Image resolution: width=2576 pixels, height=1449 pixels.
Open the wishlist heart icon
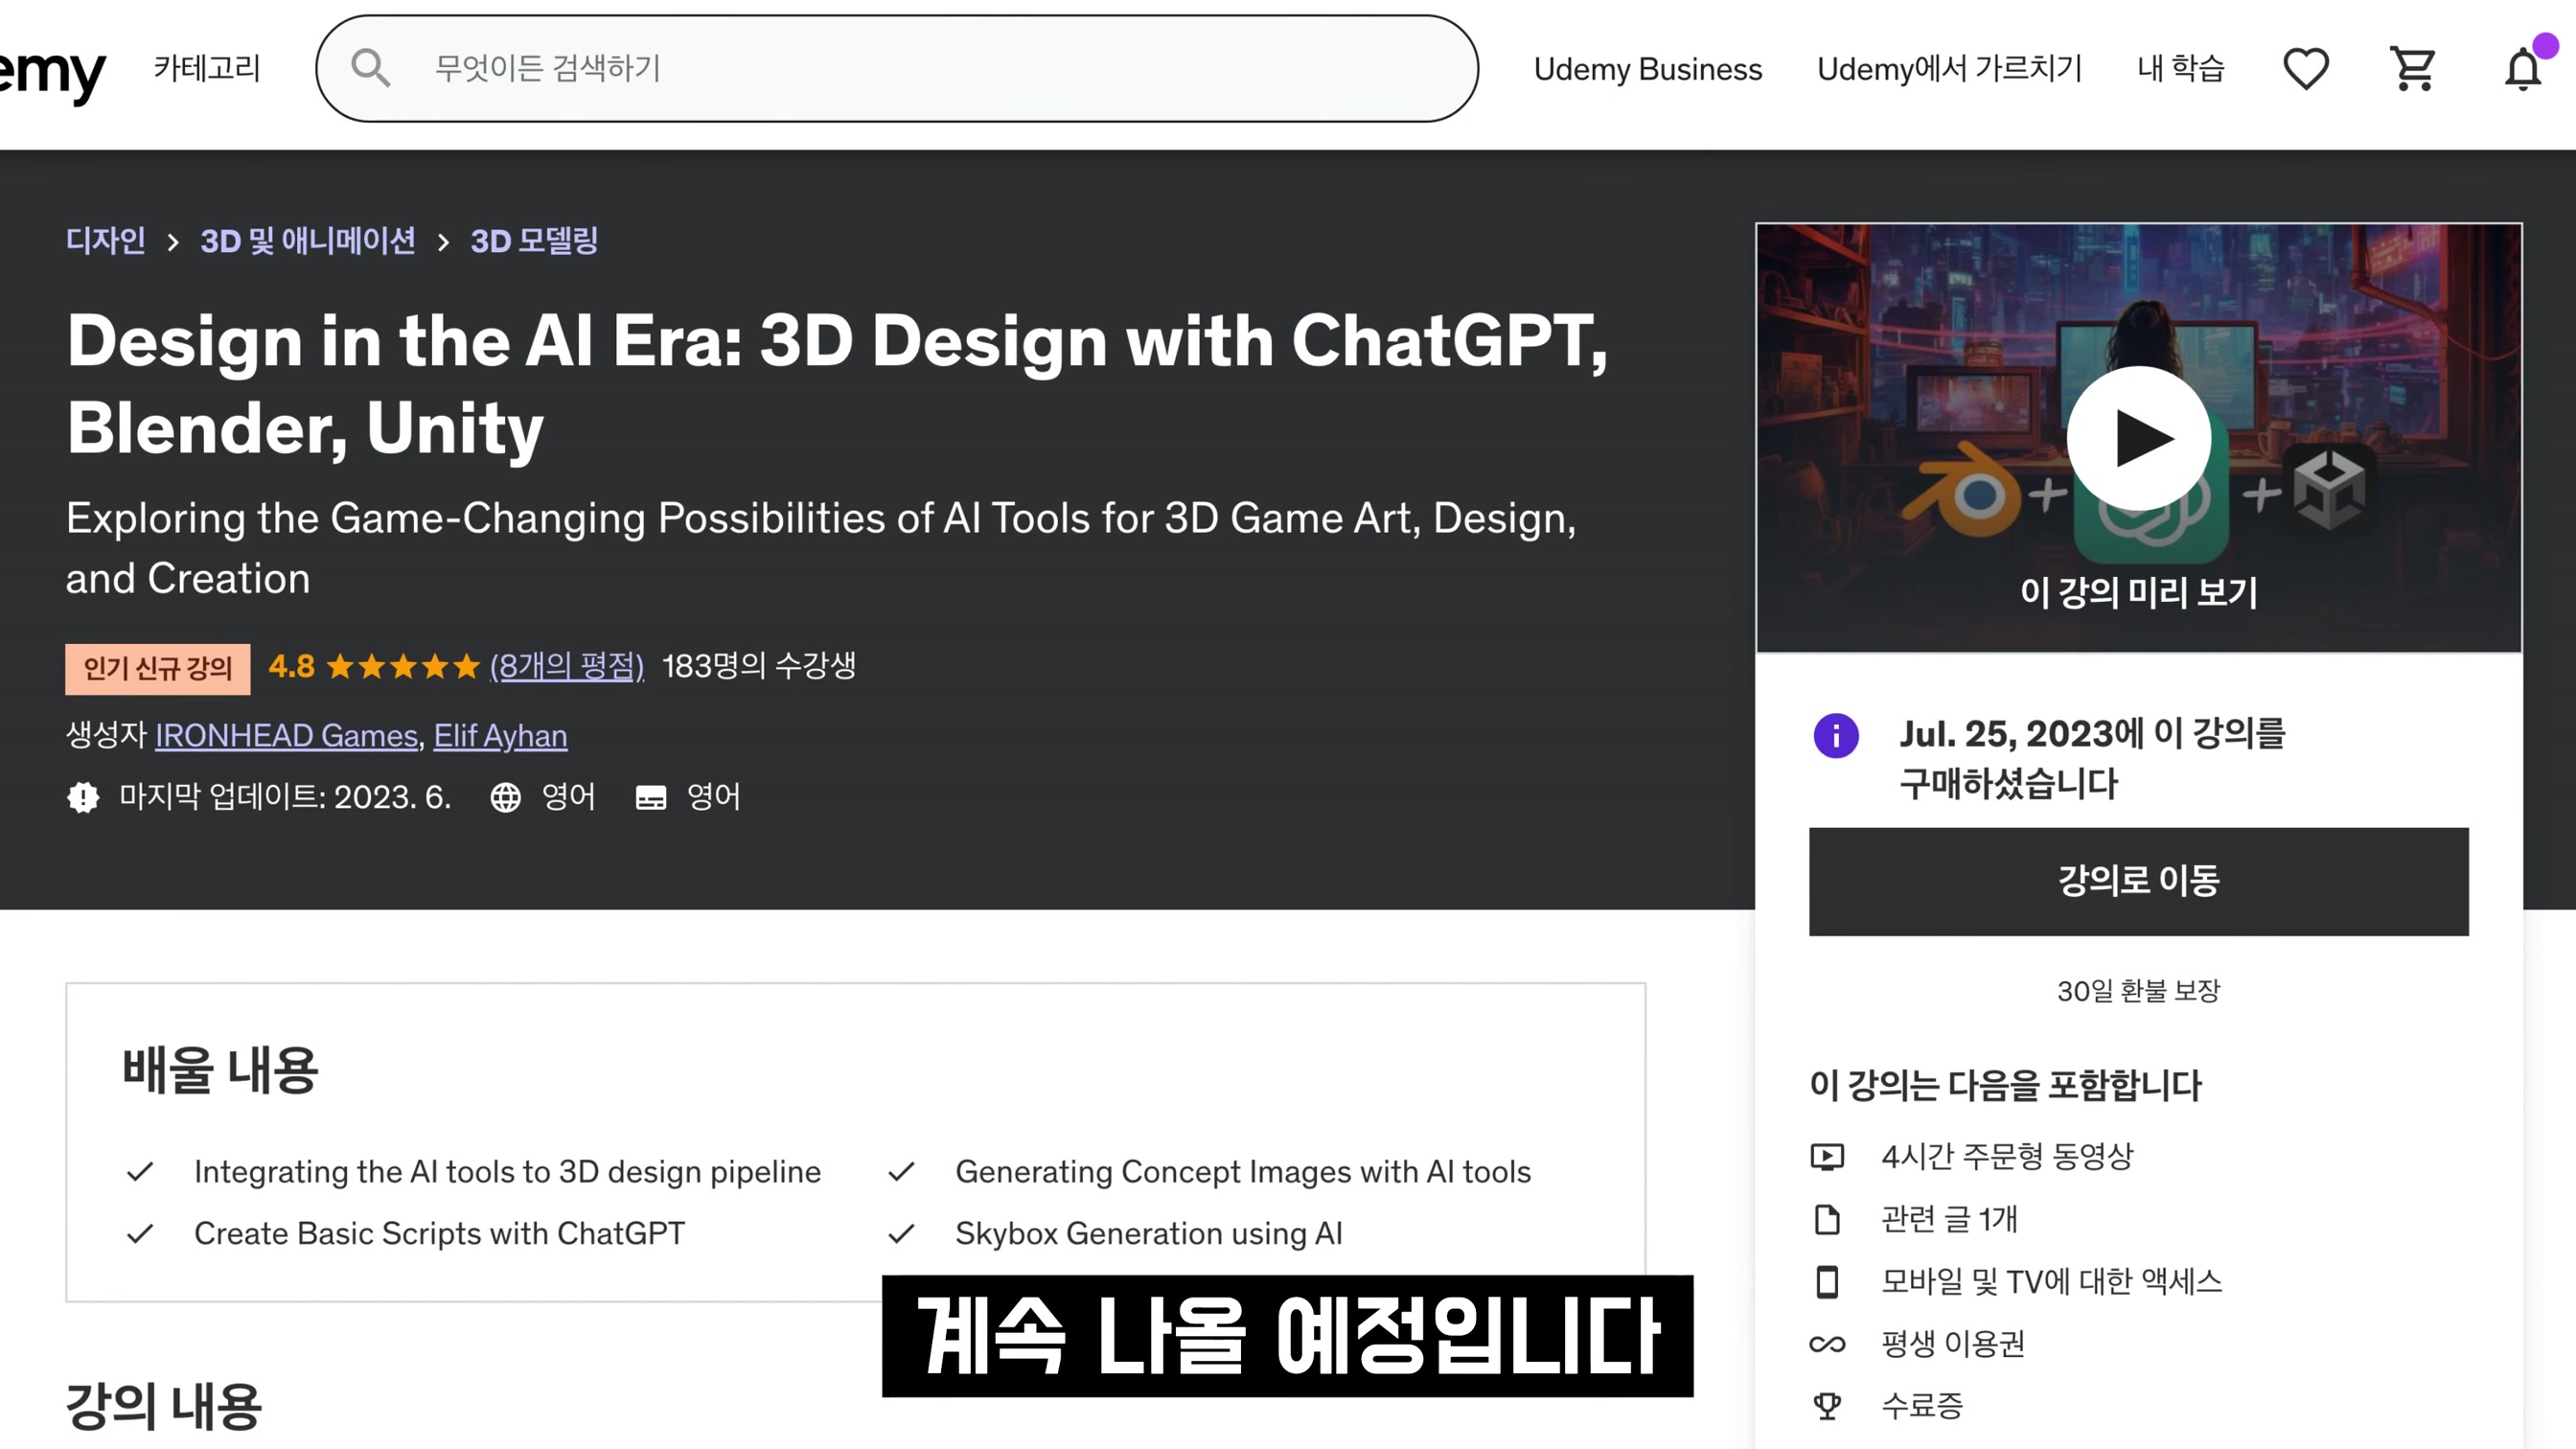click(2306, 68)
